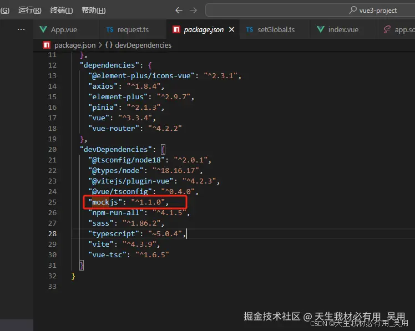415x331 pixels.
Task: Click the TS icon on request.ts tab
Action: [x=110, y=29]
